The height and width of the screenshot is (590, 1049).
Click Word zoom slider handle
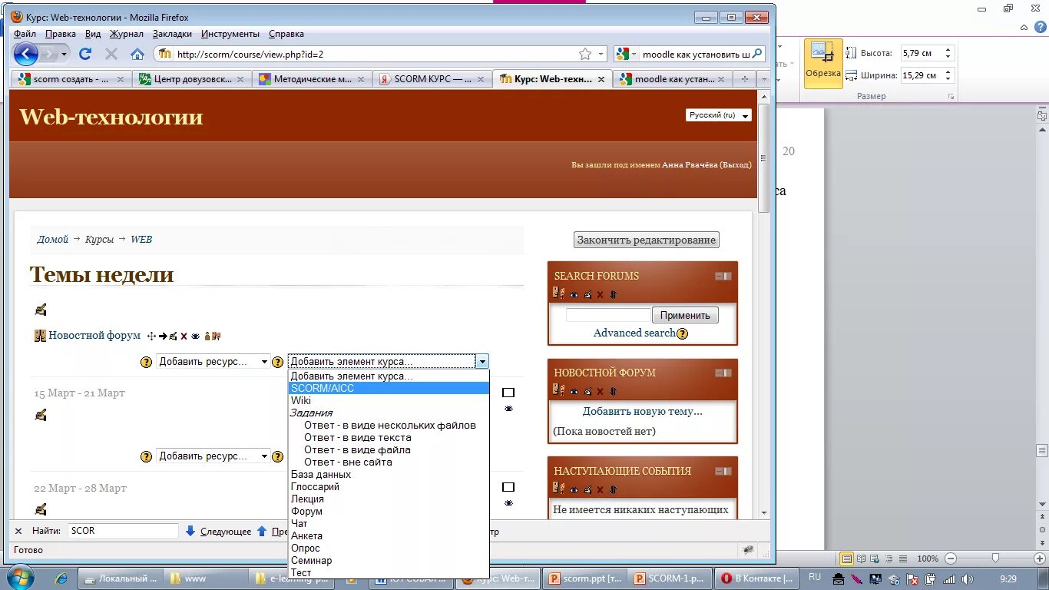[x=995, y=559]
